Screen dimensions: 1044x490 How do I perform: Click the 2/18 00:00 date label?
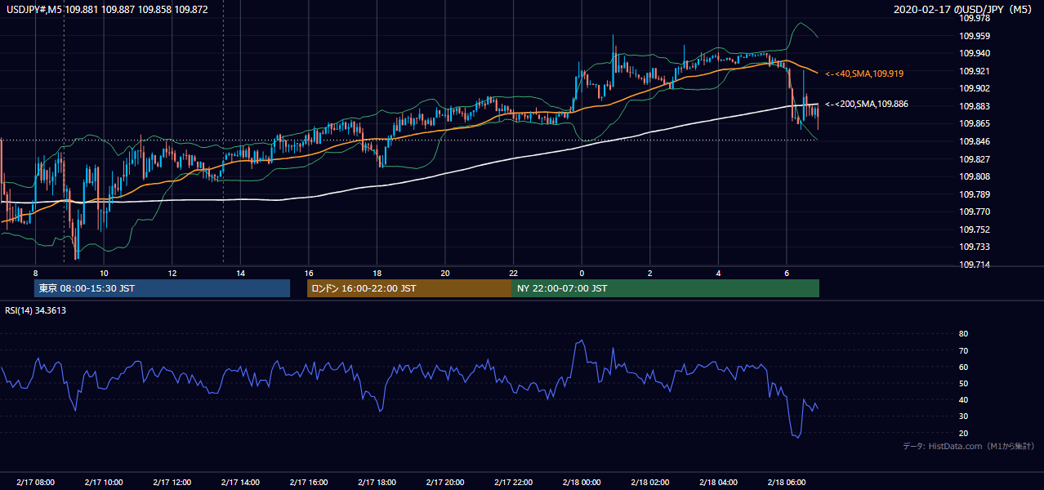(581, 483)
